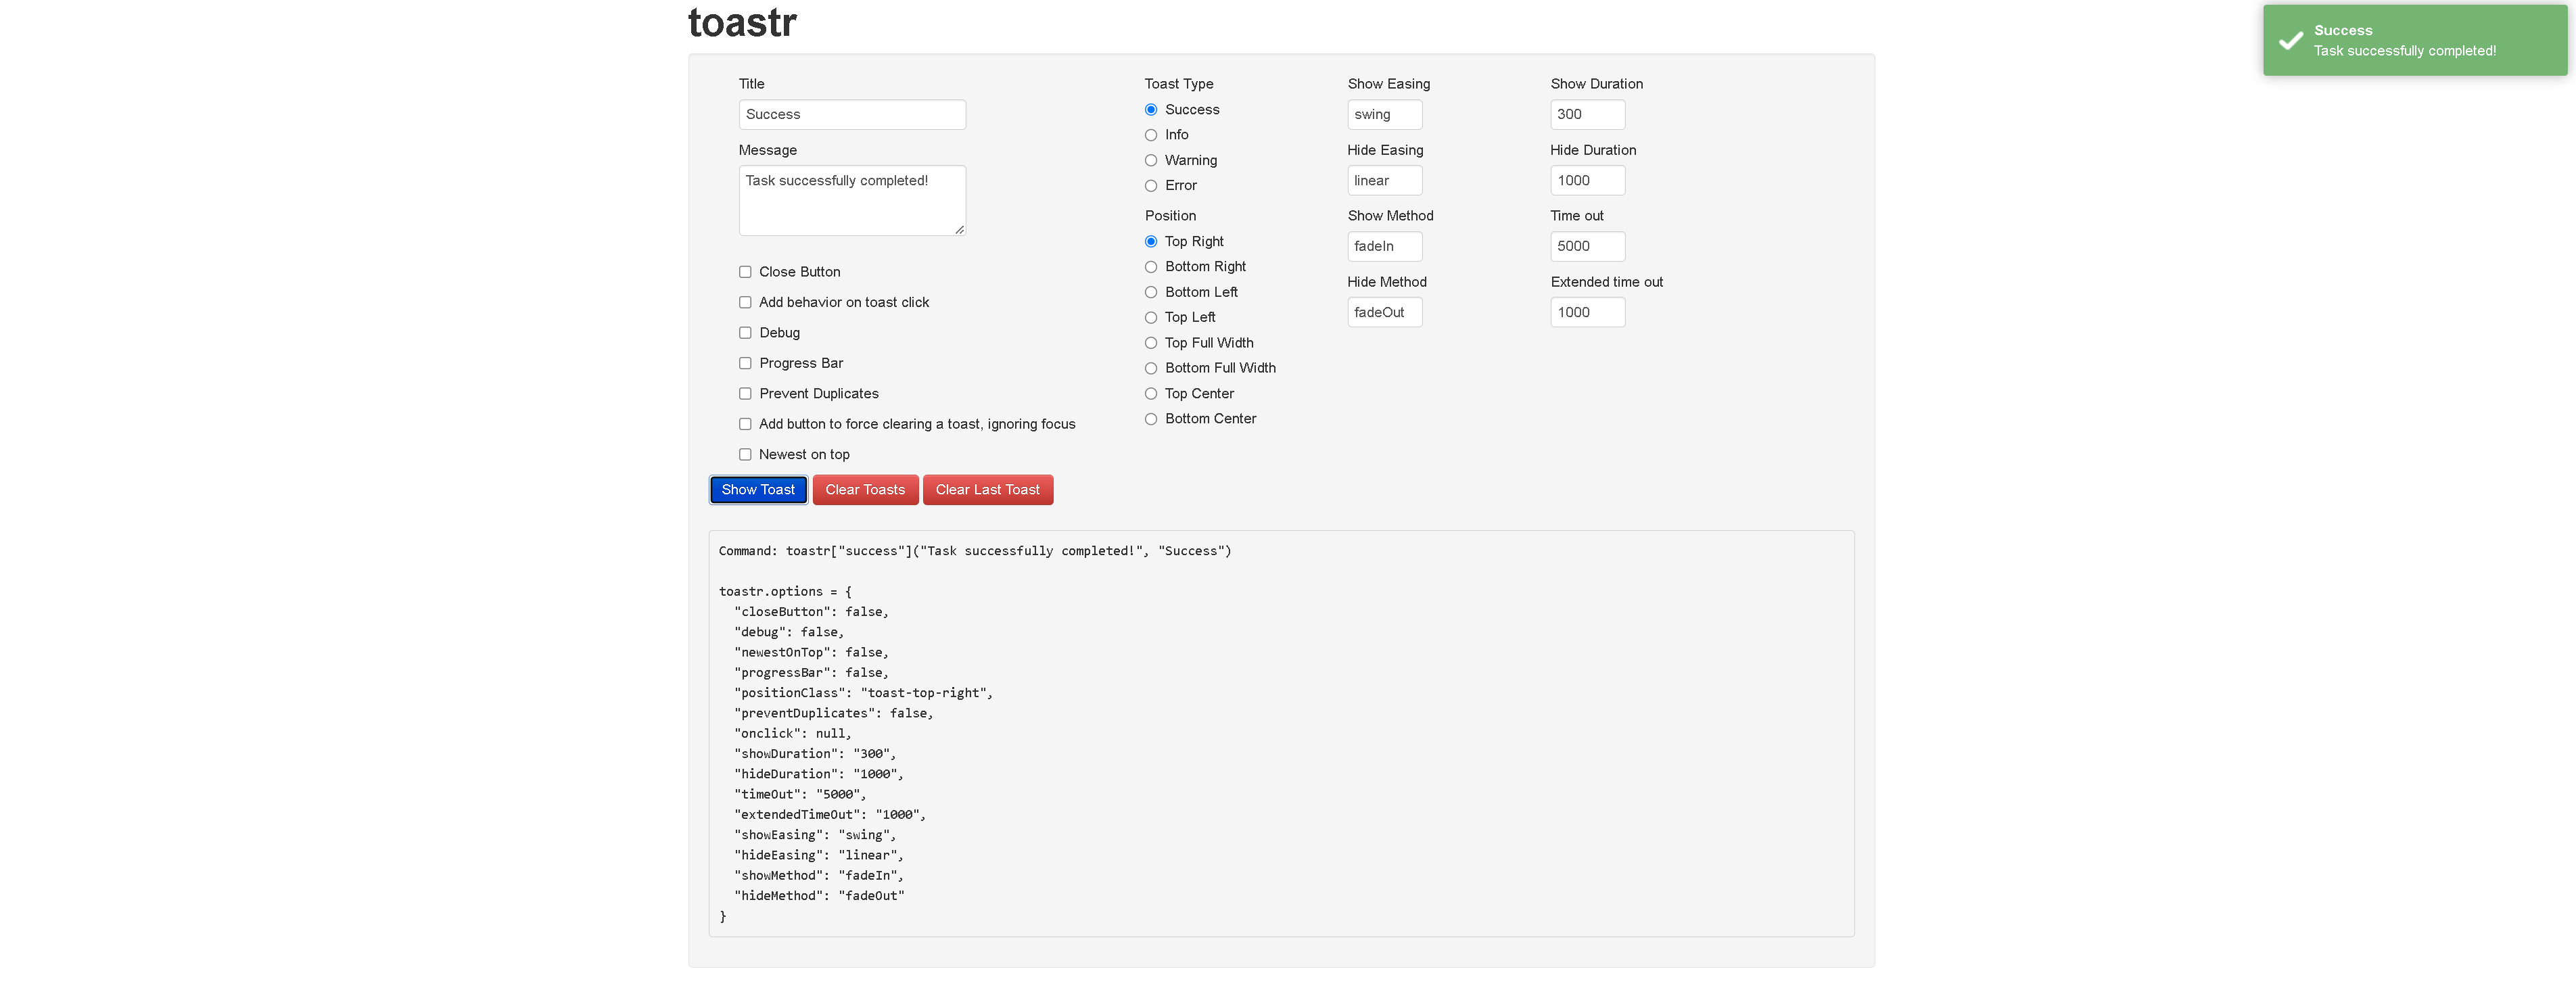Screen dimensions: 2576x994
Task: Enable the Close Button checkbox
Action: [745, 272]
